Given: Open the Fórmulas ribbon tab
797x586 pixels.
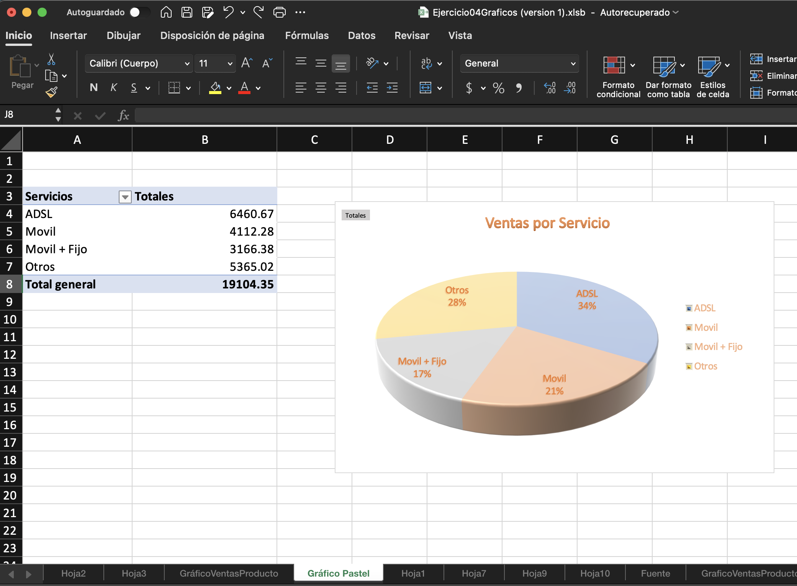Looking at the screenshot, I should [x=307, y=36].
